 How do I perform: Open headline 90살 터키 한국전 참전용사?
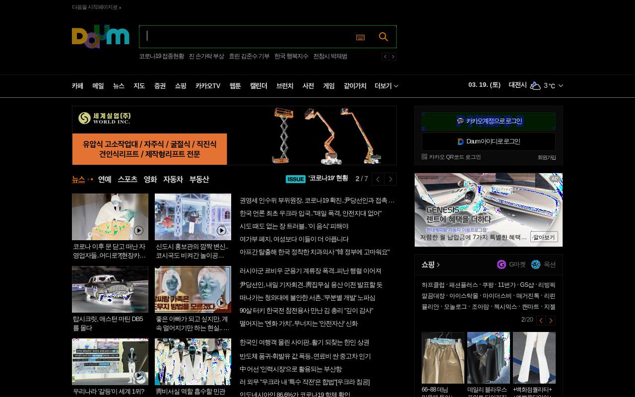tap(307, 311)
